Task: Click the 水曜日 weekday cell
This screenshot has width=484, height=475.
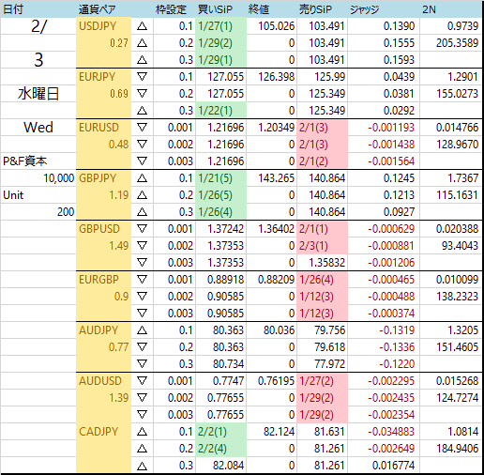Action: click(38, 94)
